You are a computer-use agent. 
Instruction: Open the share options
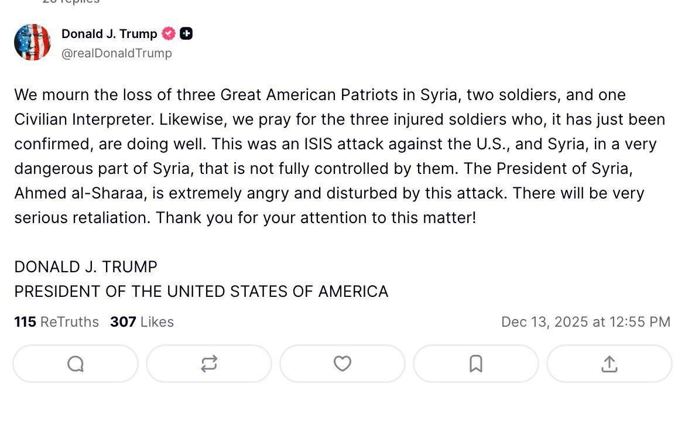coord(609,364)
